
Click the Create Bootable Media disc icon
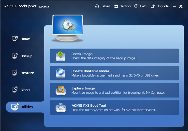(61, 73)
